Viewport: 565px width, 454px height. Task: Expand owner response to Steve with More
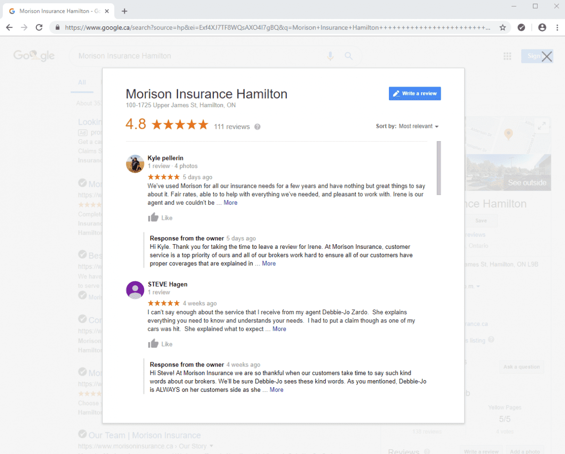pyautogui.click(x=276, y=390)
